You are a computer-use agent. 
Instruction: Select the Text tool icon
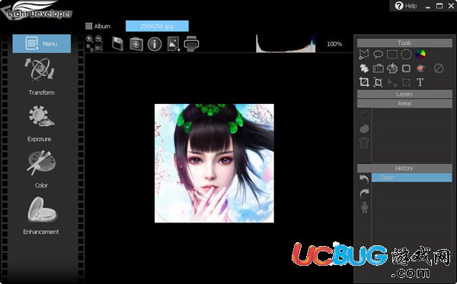click(420, 82)
